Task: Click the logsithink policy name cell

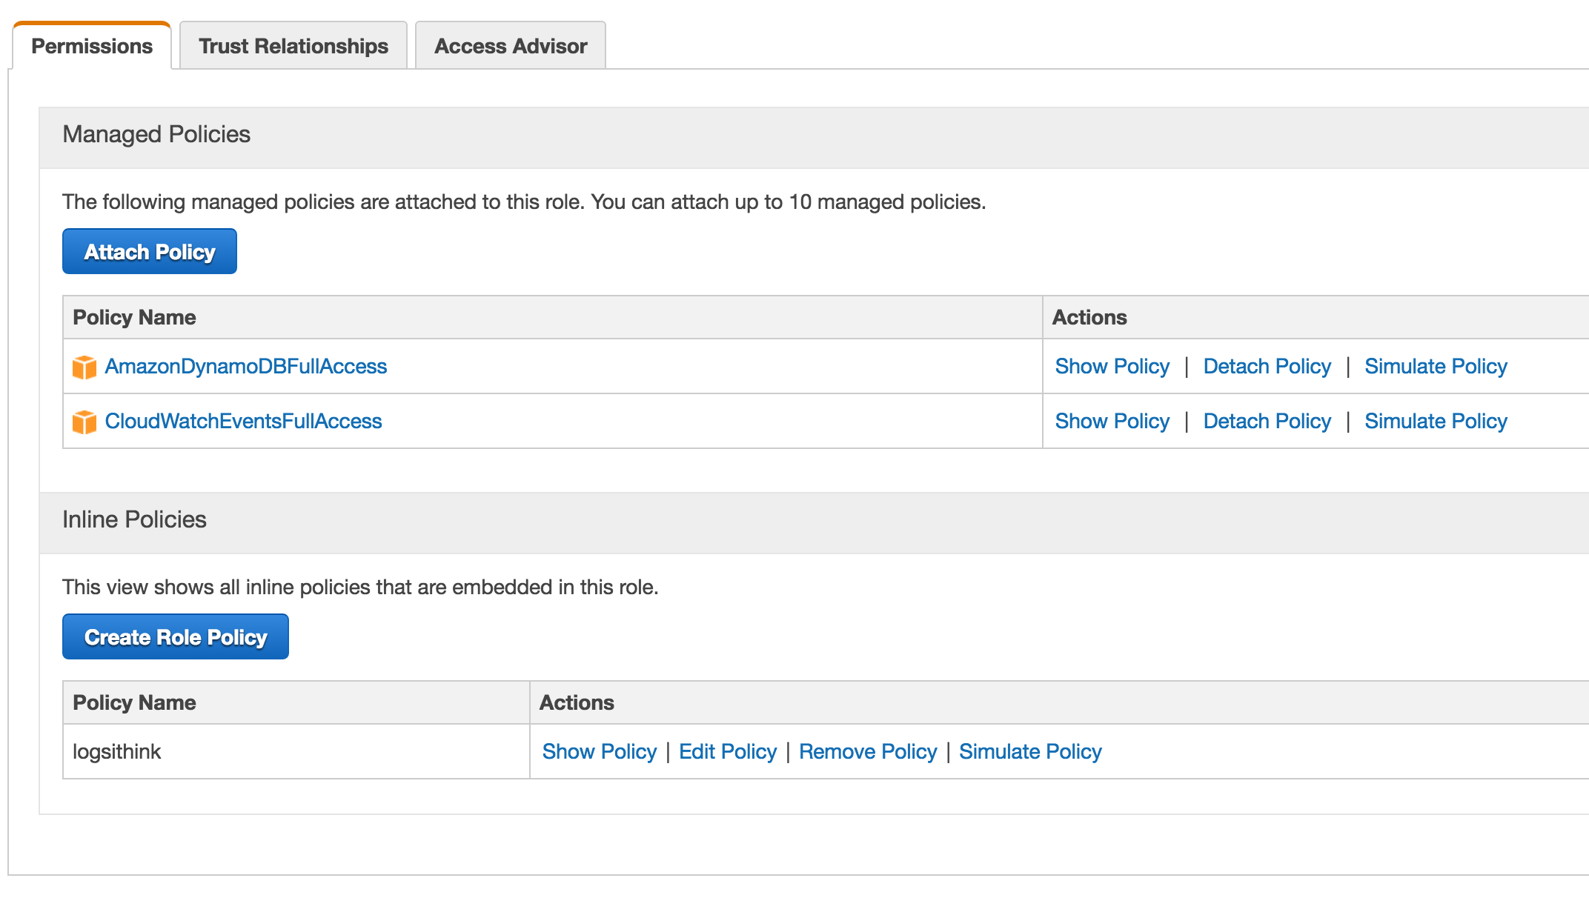Action: (x=296, y=751)
